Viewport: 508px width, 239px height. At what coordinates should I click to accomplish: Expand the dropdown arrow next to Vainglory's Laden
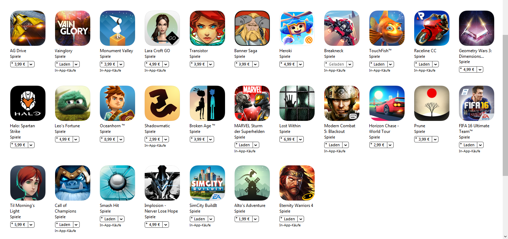point(76,64)
